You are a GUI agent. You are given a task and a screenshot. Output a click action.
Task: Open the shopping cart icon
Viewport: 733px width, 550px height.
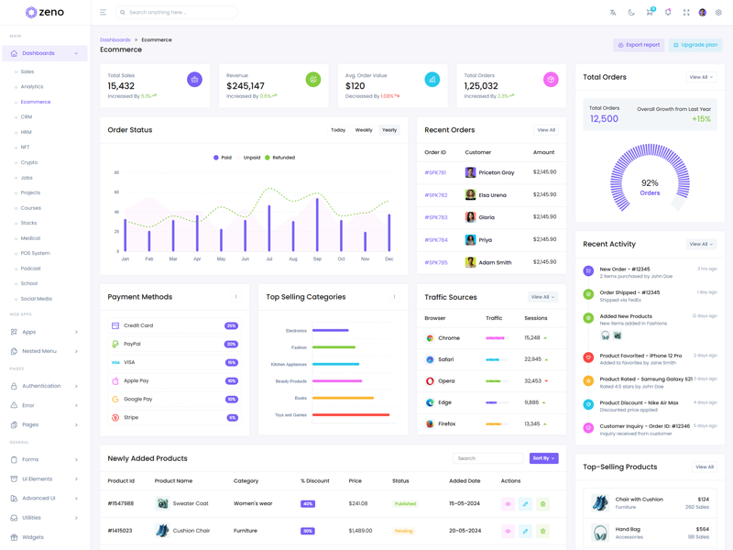pos(649,13)
